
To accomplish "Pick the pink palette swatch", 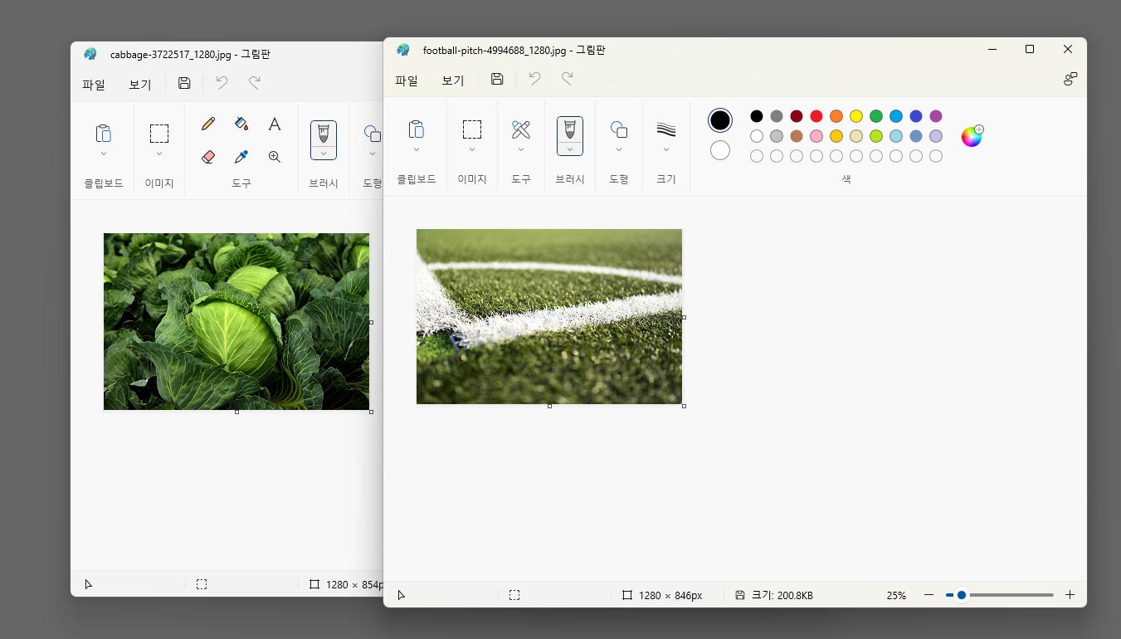I will click(816, 136).
